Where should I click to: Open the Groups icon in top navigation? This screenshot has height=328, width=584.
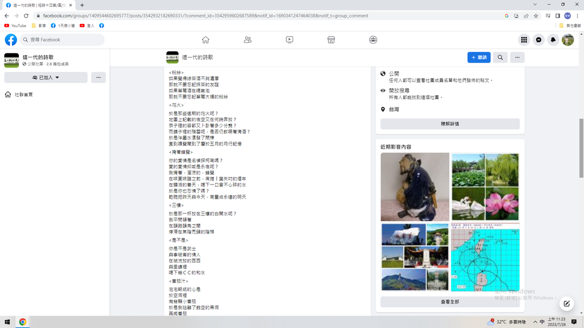tap(373, 40)
